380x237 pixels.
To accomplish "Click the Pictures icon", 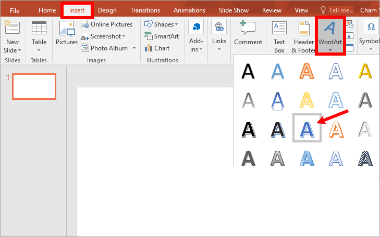I will (x=67, y=32).
